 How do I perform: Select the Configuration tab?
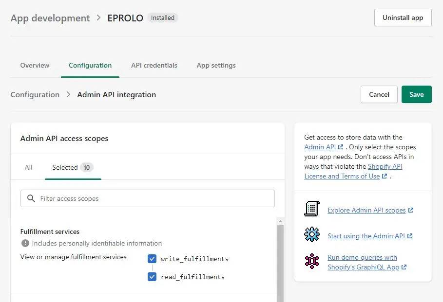click(x=90, y=66)
